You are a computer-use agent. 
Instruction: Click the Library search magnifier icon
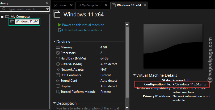[3, 9]
